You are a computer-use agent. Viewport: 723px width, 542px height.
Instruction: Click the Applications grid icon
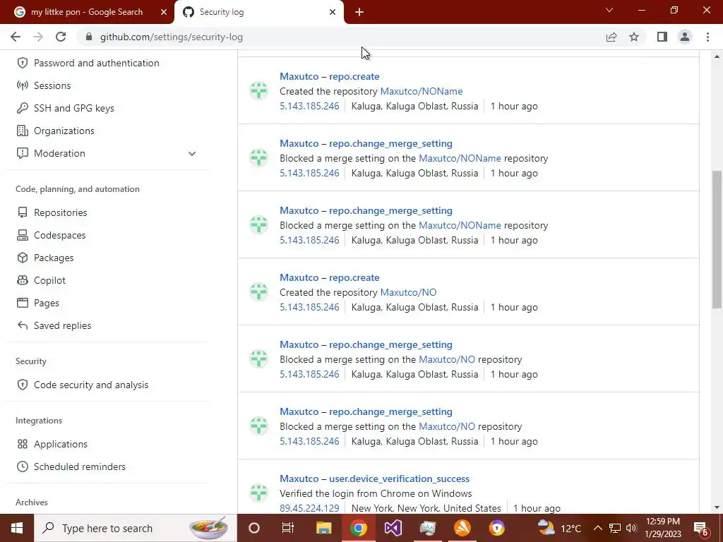point(22,444)
